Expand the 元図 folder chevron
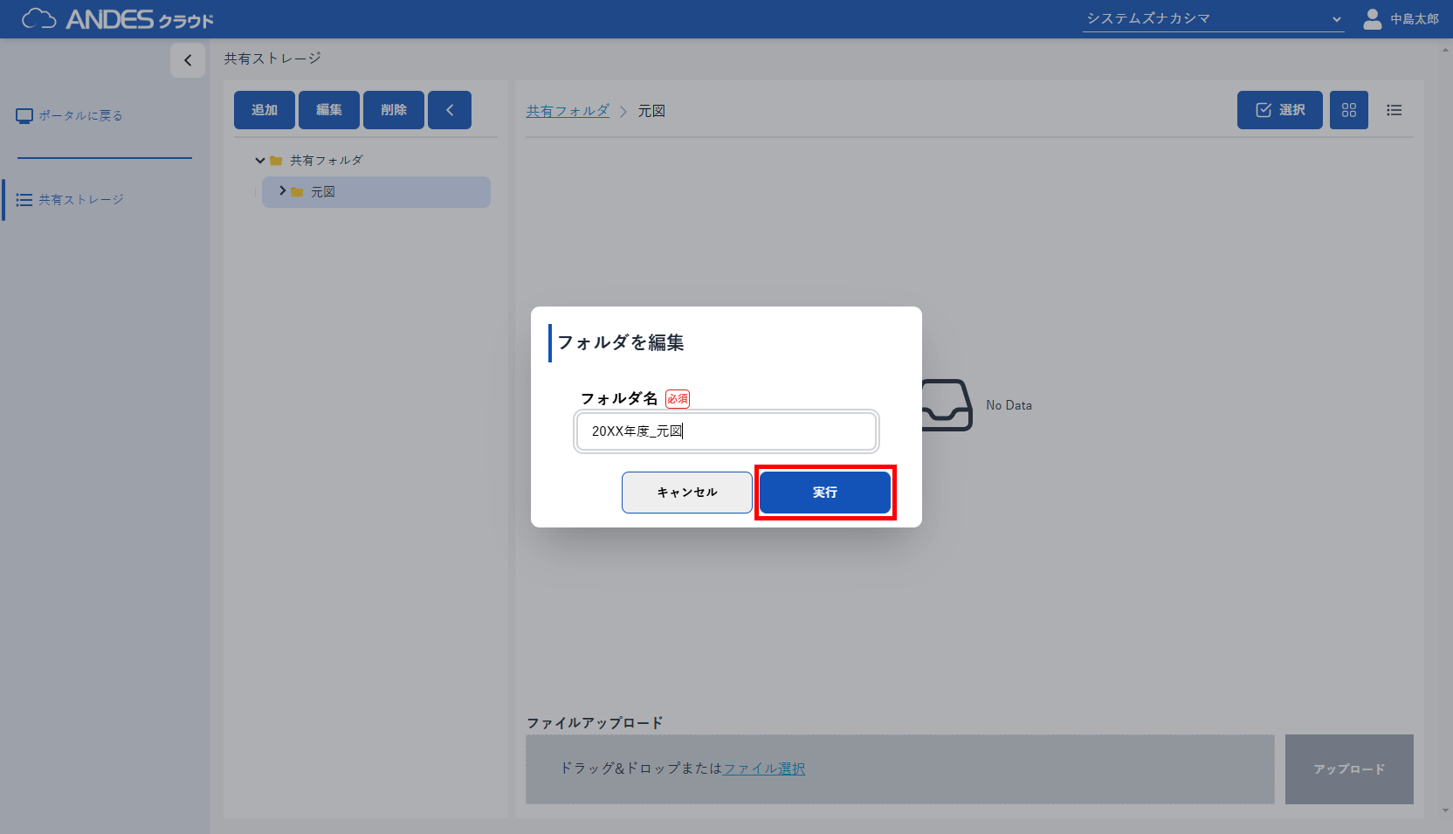Screen dimensions: 1453x834 pyautogui.click(x=282, y=191)
